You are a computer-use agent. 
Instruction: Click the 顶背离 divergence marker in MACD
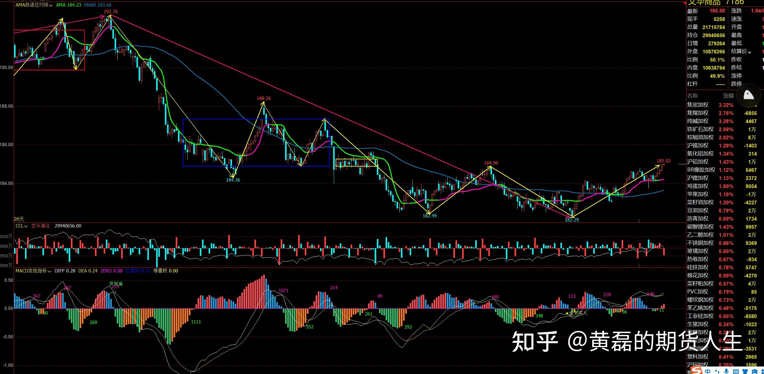[x=116, y=284]
